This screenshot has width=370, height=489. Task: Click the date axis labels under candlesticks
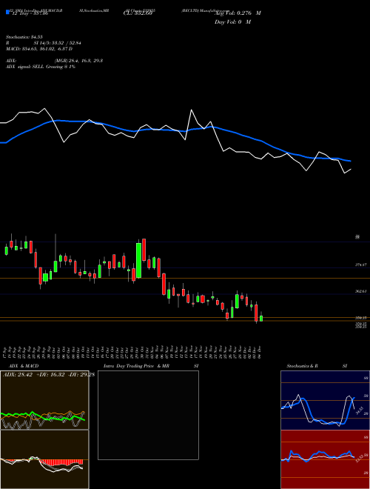point(132,352)
